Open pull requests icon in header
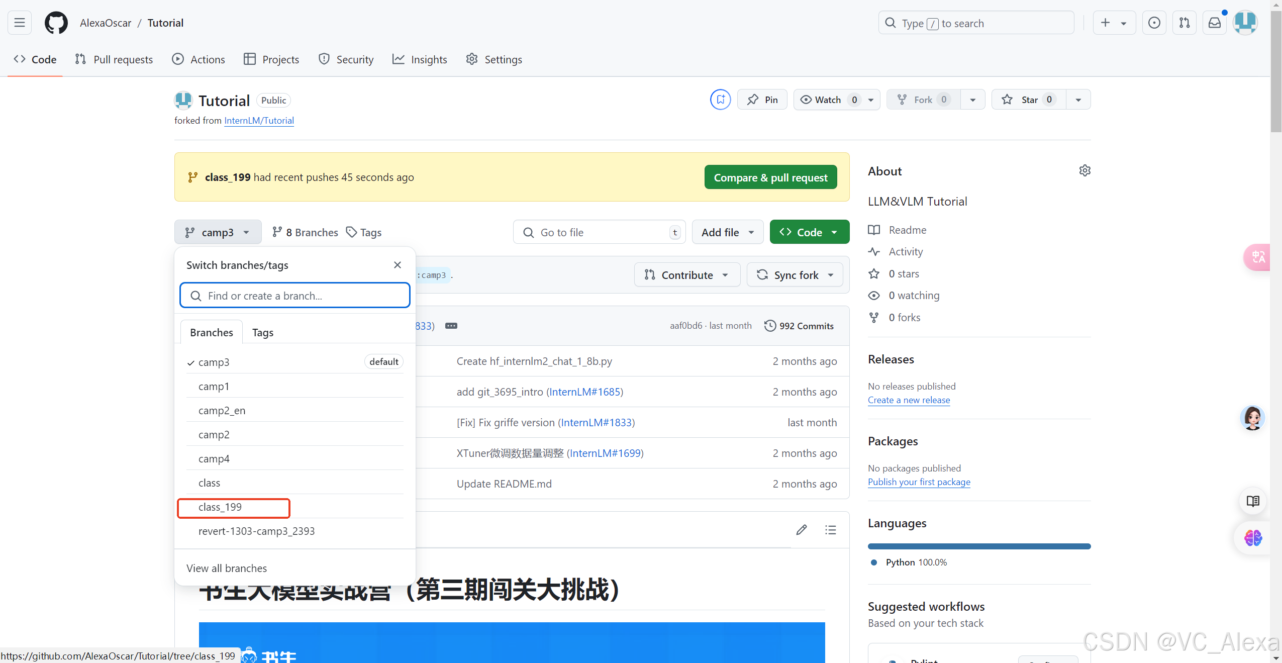 1184,23
